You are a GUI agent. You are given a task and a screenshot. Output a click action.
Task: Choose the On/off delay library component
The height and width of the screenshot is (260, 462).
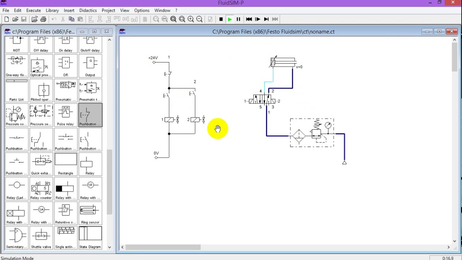tap(90, 44)
